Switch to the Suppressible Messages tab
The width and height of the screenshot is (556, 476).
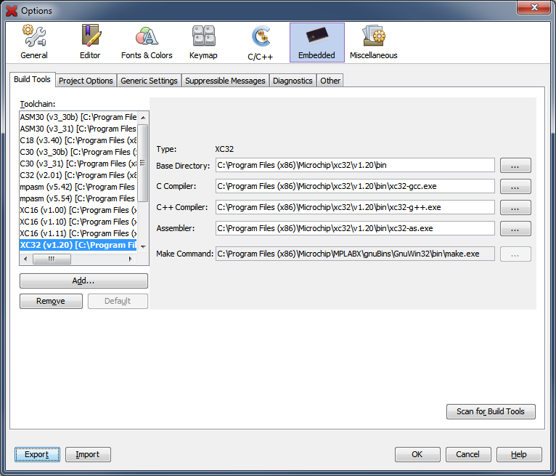tap(225, 81)
